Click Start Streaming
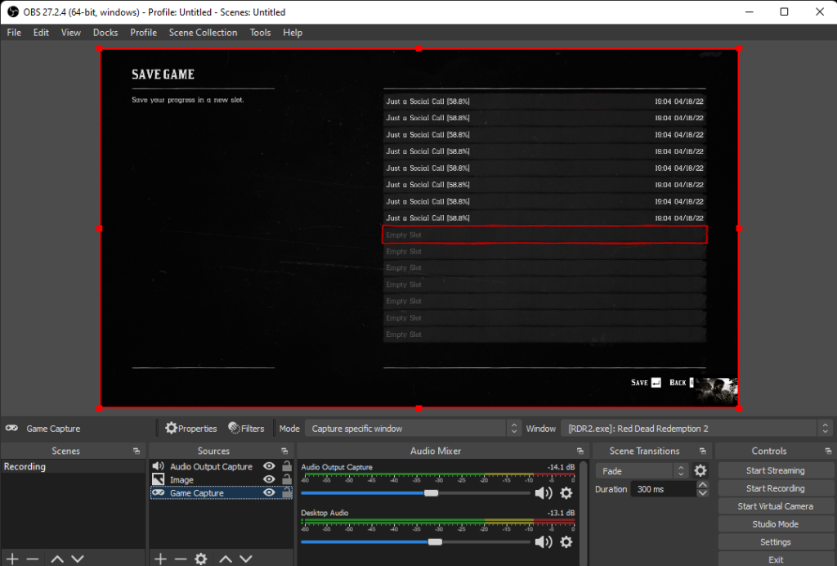Viewport: 837px width, 566px height. click(775, 470)
